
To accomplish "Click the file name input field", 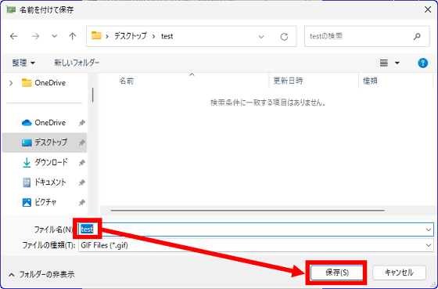I will click(256, 229).
